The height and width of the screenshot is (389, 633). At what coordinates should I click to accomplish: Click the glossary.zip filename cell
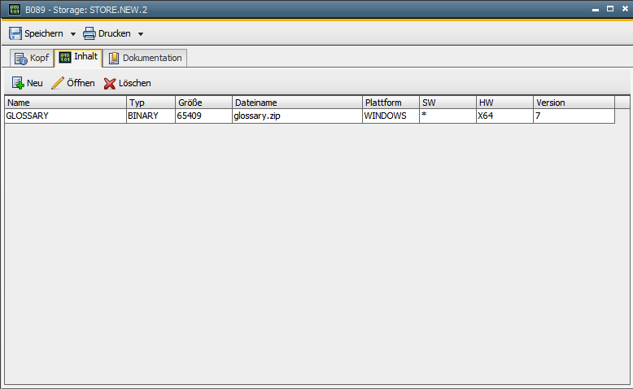(x=297, y=116)
